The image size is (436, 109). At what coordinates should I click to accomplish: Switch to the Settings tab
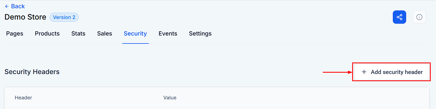(200, 34)
